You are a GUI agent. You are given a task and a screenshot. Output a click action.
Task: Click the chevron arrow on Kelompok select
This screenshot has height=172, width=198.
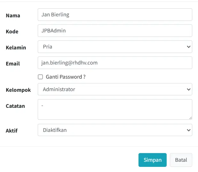188,90
